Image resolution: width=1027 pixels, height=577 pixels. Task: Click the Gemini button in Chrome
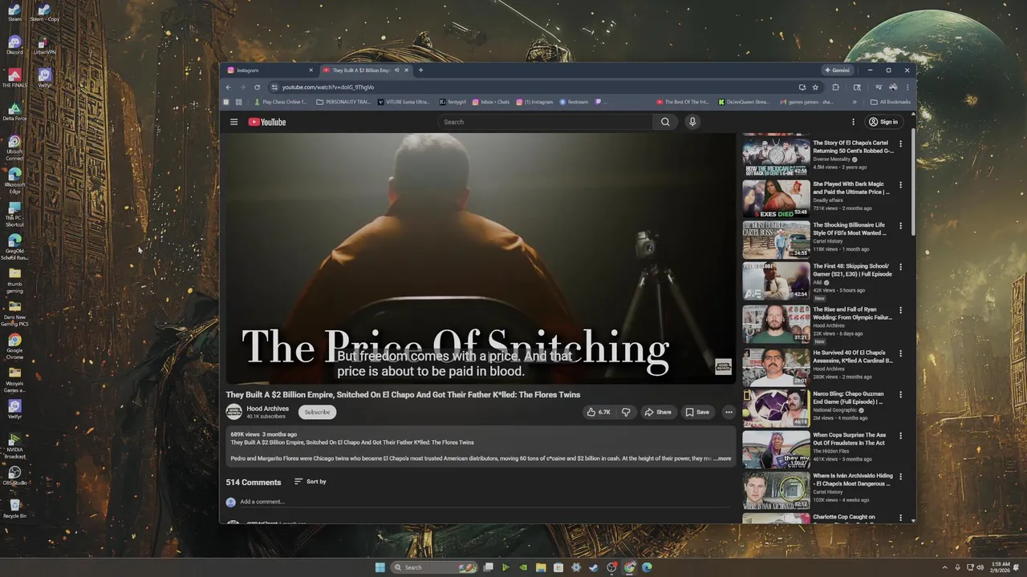click(x=837, y=70)
